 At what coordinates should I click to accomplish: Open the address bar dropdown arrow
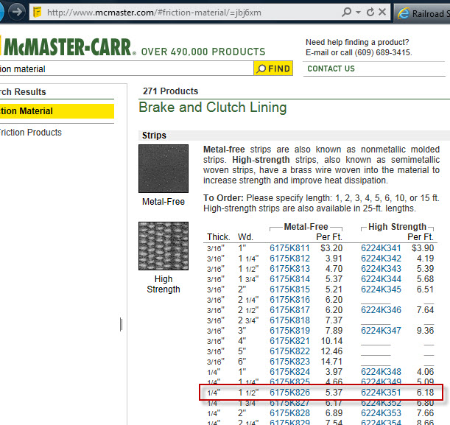(358, 13)
